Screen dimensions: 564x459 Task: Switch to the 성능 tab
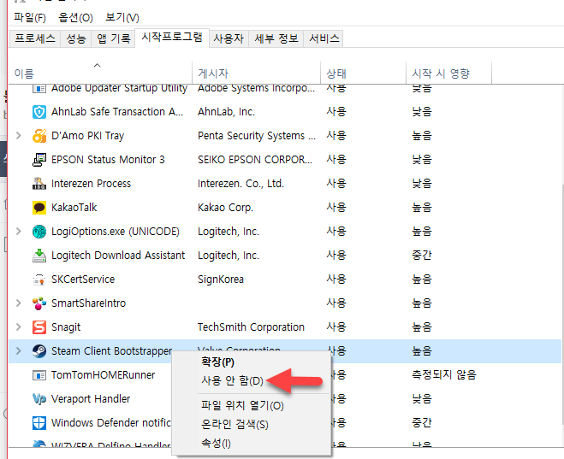click(76, 38)
